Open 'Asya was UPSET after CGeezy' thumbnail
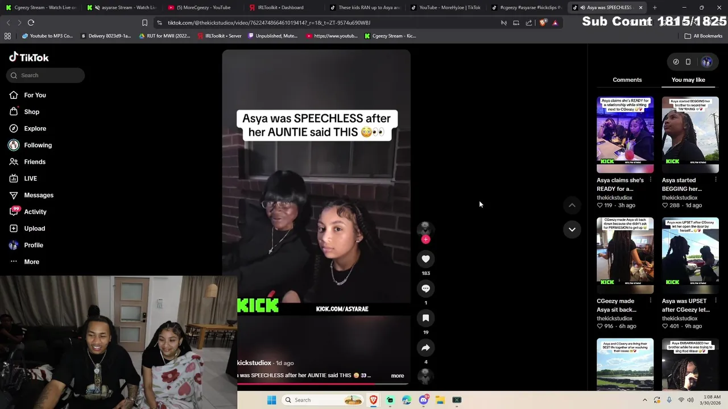This screenshot has height=409, width=728. (x=690, y=256)
